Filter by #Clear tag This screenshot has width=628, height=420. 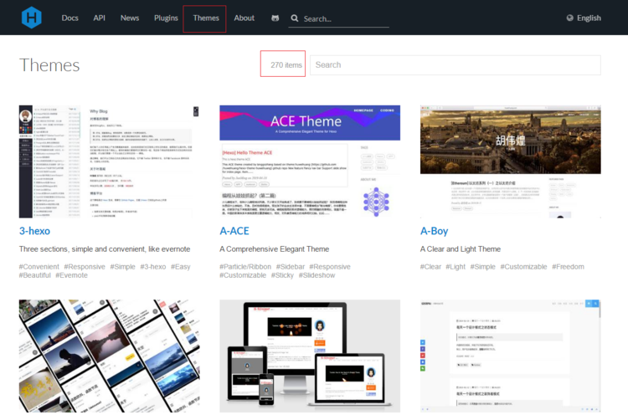[x=430, y=267]
